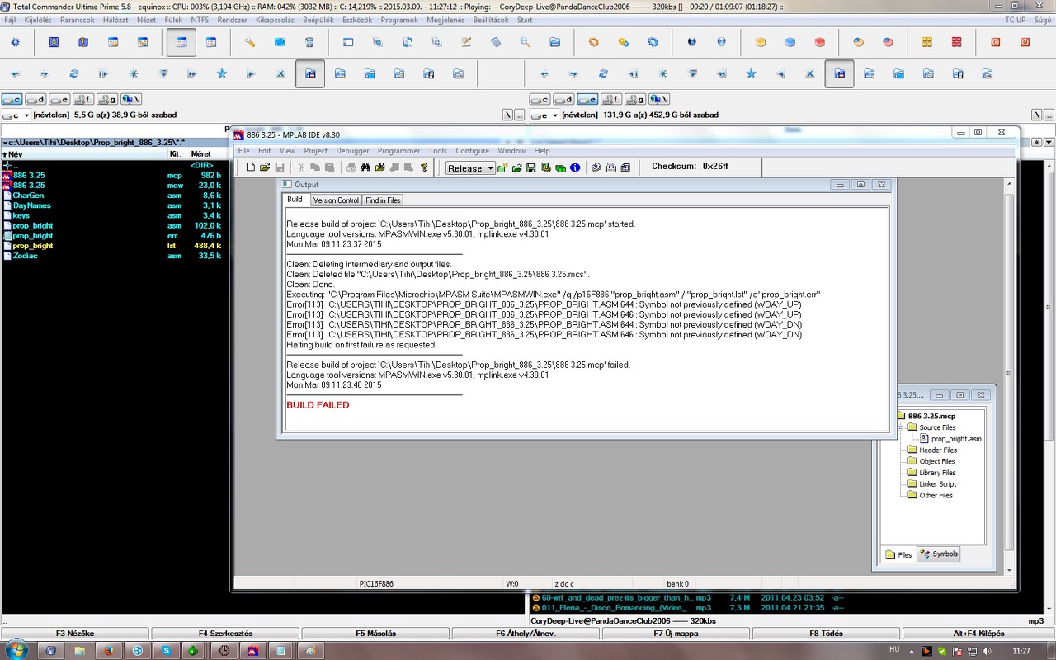Launch Firefox from the taskbar
The width and height of the screenshot is (1056, 660).
(108, 650)
